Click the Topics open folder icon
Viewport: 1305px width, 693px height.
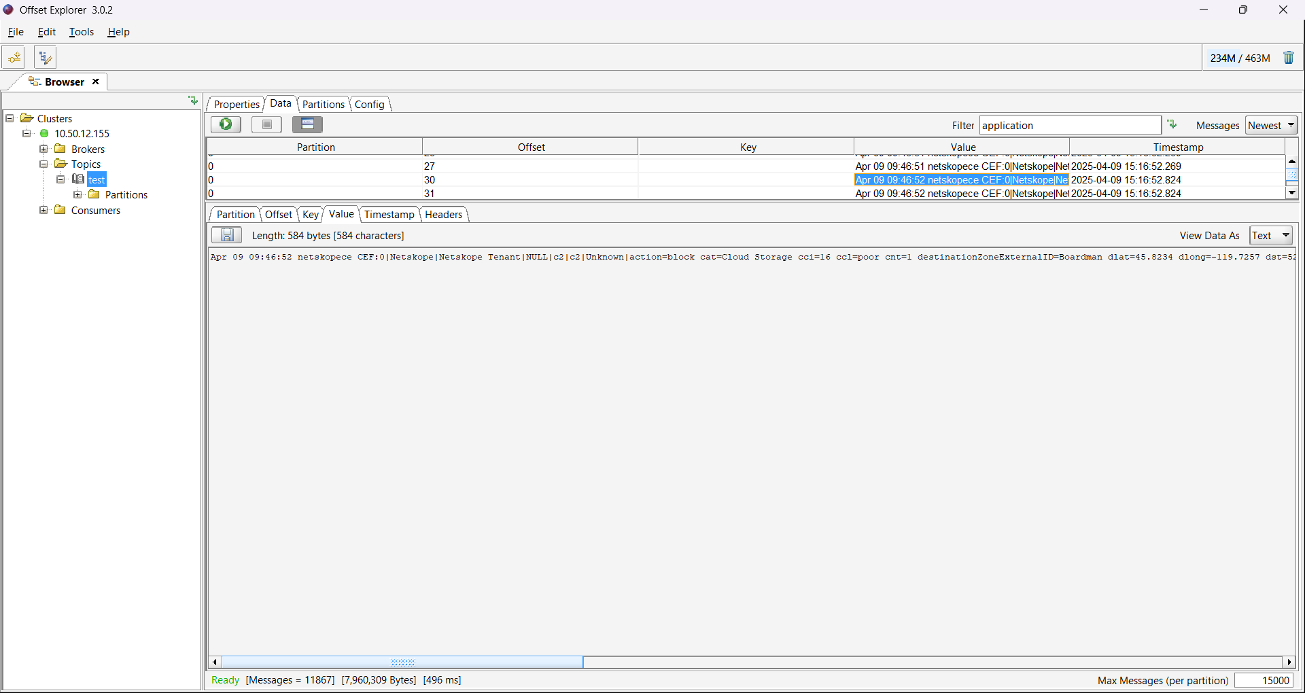pyautogui.click(x=60, y=164)
